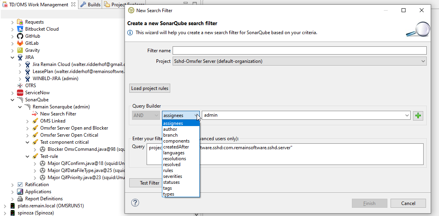
Task: Switch to the Builds tab
Action: pyautogui.click(x=91, y=5)
